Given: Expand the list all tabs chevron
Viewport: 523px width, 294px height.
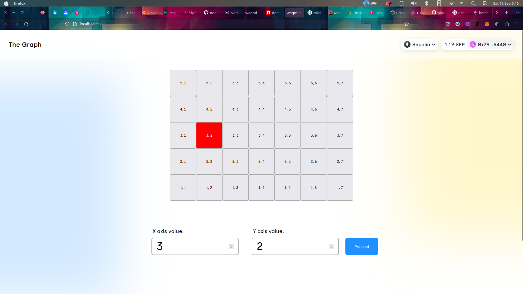Looking at the screenshot, I should coord(517,13).
